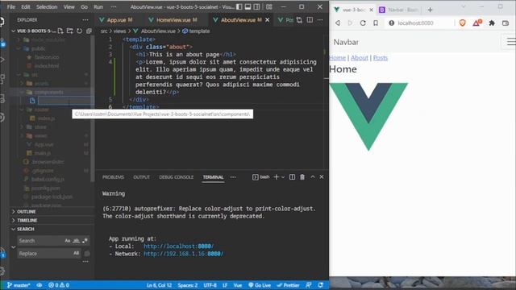Toggle search replace row chevron
The image size is (516, 290).
click(x=14, y=247)
